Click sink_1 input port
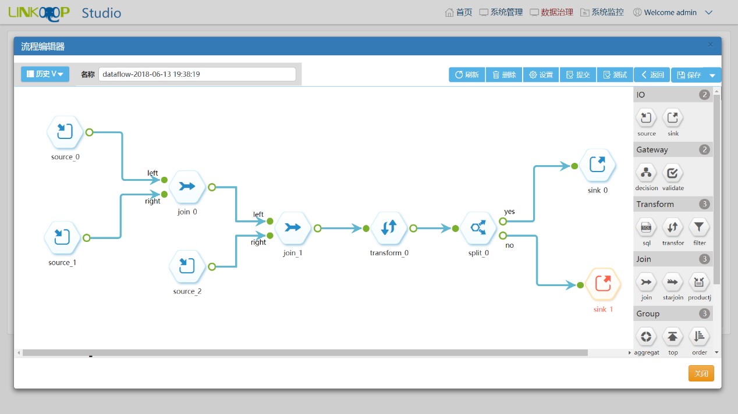The width and height of the screenshot is (738, 414). (580, 285)
